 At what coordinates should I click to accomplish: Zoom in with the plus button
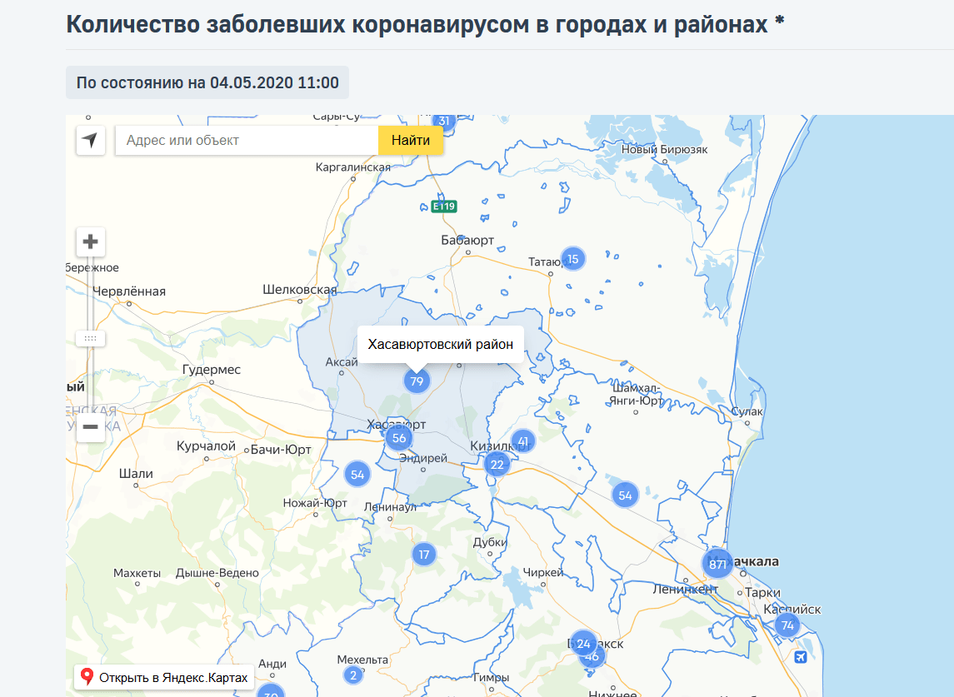tap(90, 241)
